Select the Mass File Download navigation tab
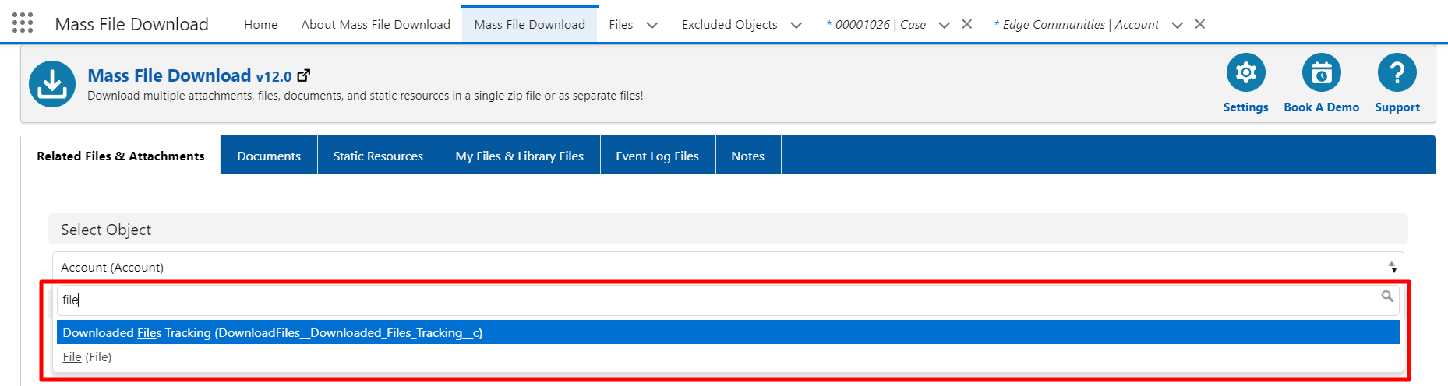Viewport: 1448px width, 386px height. click(529, 24)
